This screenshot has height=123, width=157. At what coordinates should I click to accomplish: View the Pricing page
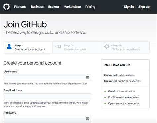90,7
